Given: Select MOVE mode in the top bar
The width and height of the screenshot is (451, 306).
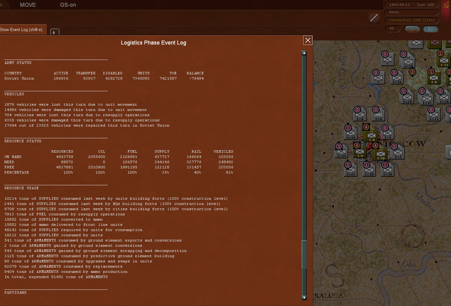Looking at the screenshot, I should pos(28,5).
